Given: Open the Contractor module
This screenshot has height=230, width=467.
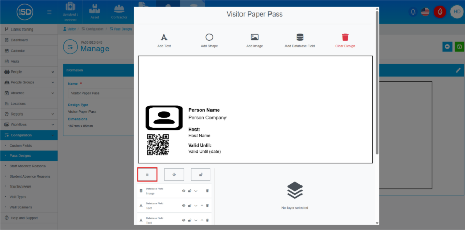Looking at the screenshot, I should 119,12.
